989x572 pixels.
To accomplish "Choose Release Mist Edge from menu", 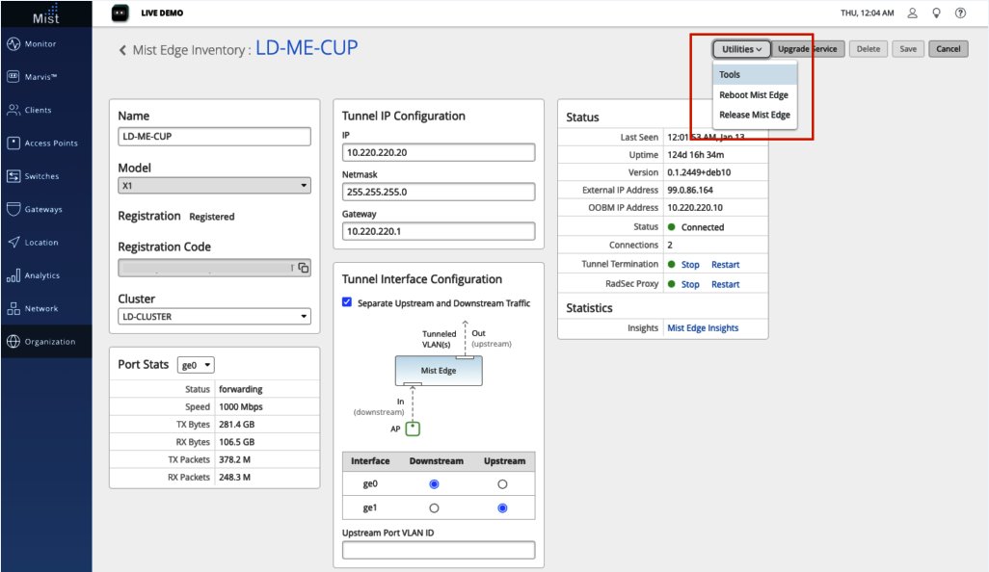I will coord(754,116).
